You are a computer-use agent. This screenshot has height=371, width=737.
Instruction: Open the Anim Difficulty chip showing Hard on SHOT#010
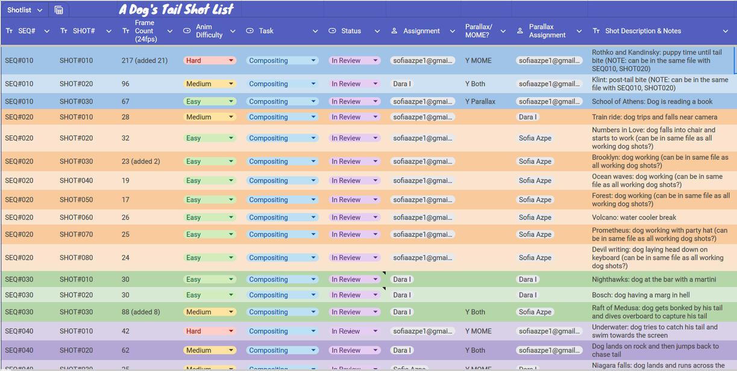209,60
